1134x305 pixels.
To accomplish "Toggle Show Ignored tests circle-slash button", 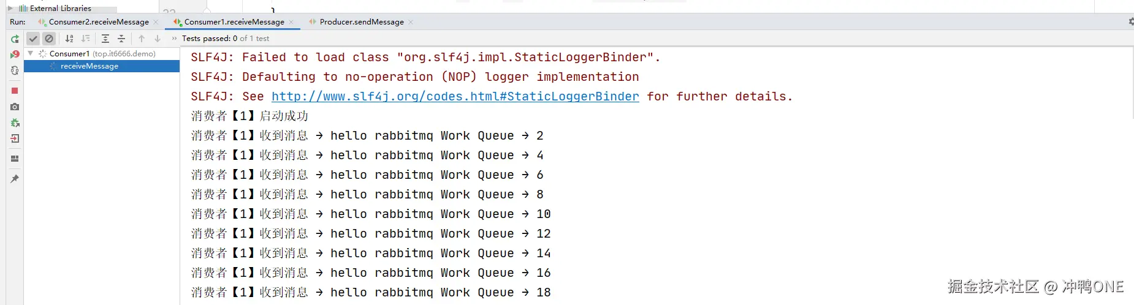I will (50, 39).
